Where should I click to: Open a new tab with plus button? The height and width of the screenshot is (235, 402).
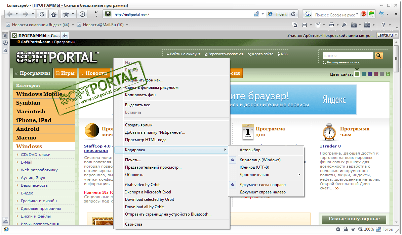click(x=65, y=35)
